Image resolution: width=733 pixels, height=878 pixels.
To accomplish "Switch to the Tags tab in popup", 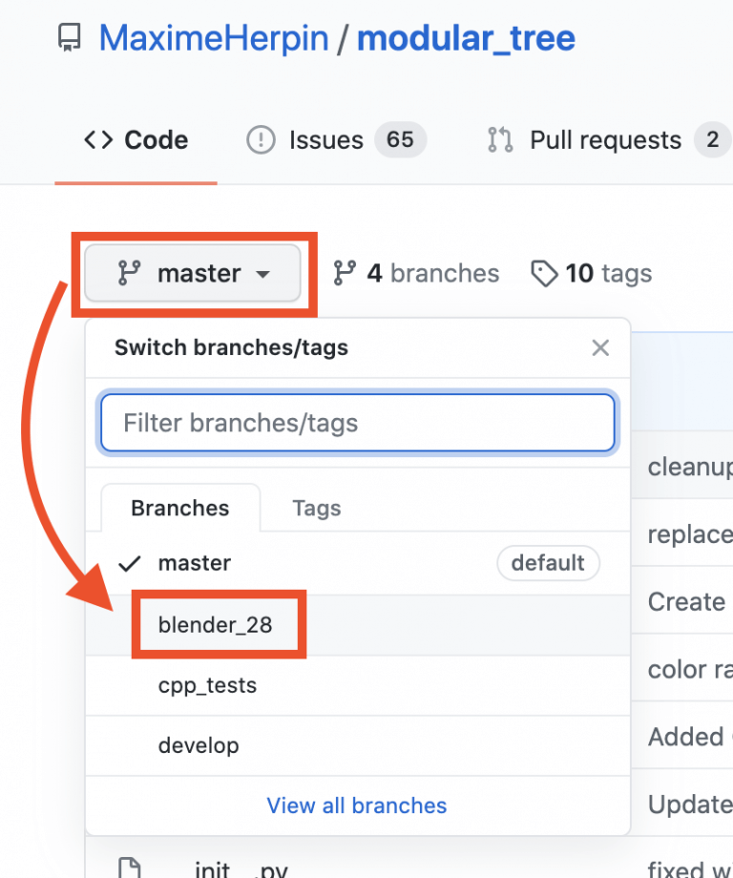I will [316, 509].
